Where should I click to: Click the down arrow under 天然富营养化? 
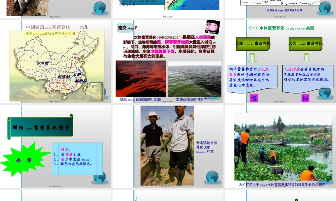click(252, 58)
